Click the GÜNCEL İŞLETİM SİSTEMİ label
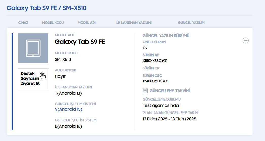Screen dimensions: 265x141 tap(75, 104)
